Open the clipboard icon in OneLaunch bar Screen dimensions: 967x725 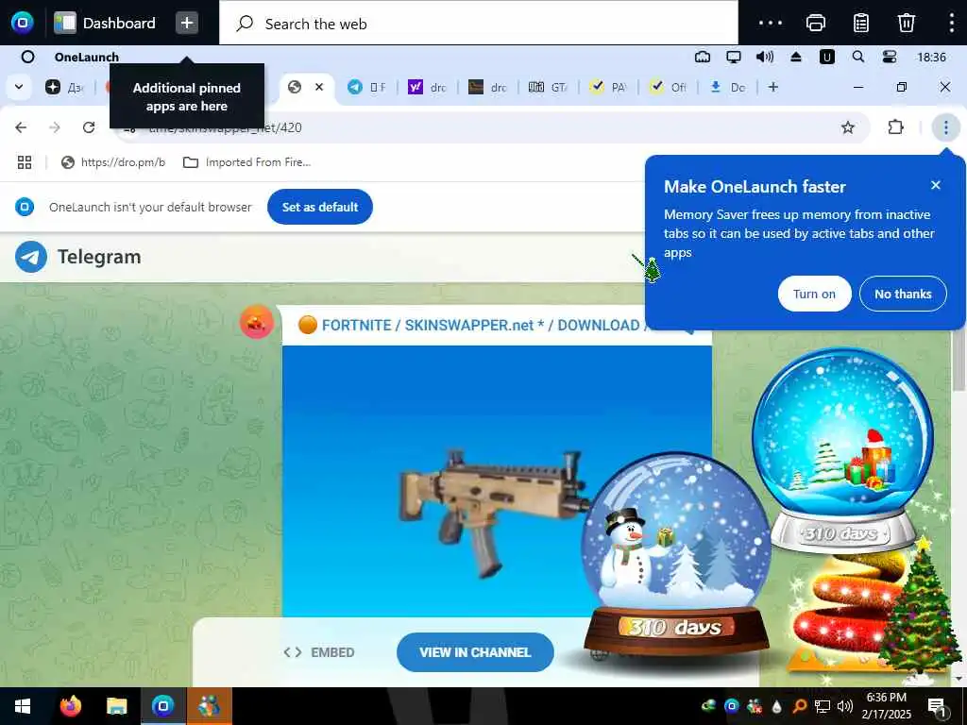(x=861, y=23)
